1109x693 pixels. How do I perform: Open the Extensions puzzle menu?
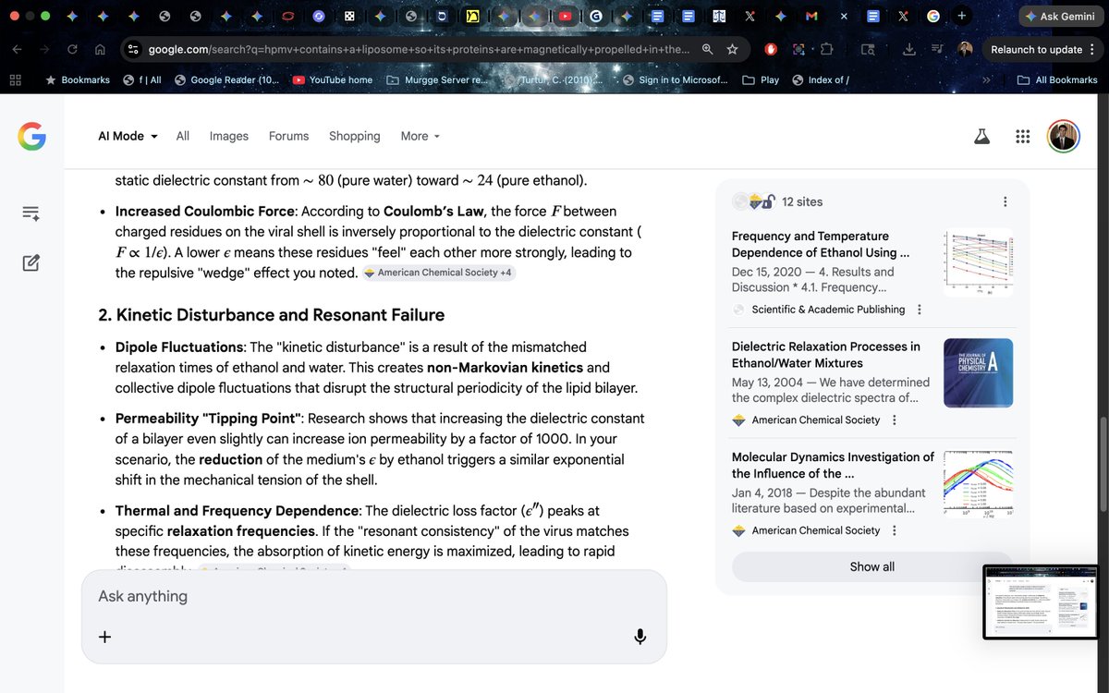pyautogui.click(x=826, y=49)
